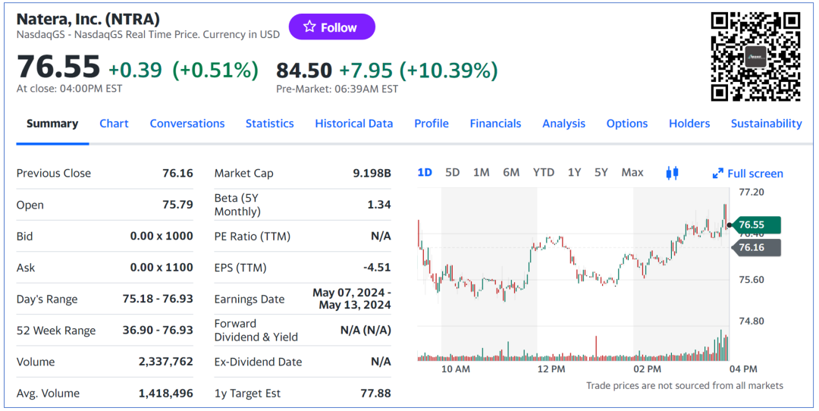Click the QR code image
The image size is (819, 411).
(x=755, y=57)
